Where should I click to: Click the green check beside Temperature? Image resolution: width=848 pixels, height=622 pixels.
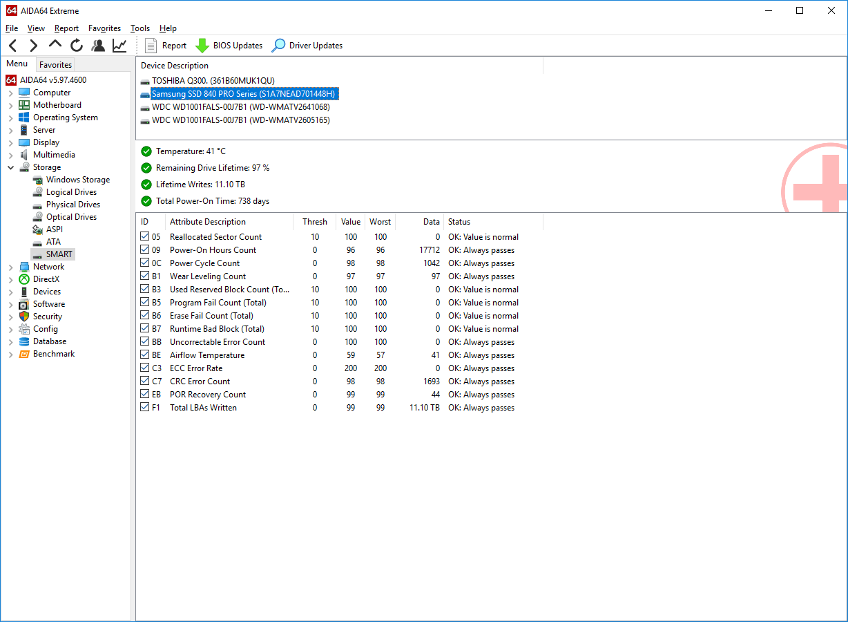click(146, 151)
